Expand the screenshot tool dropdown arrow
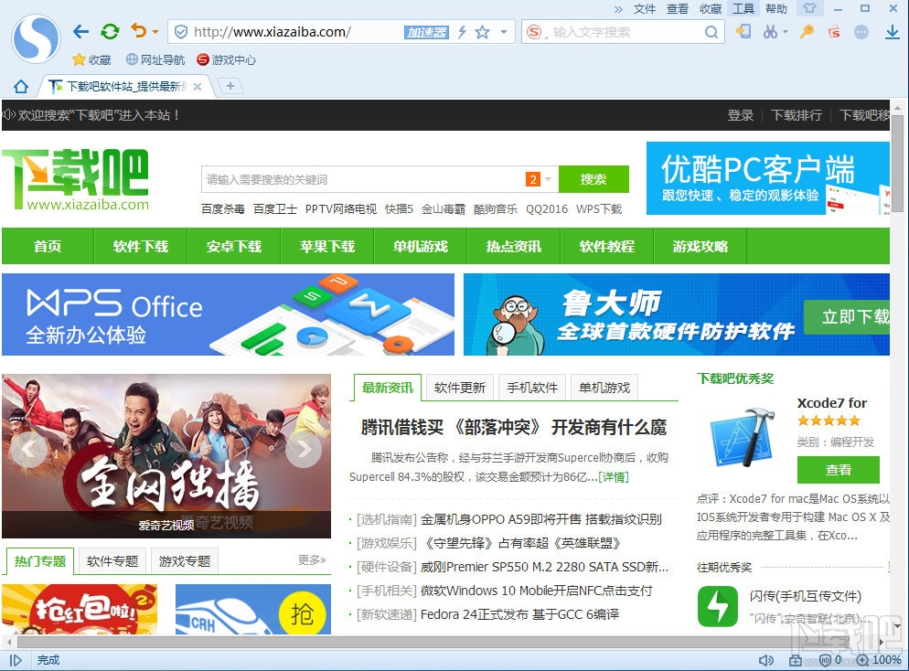 pos(786,32)
